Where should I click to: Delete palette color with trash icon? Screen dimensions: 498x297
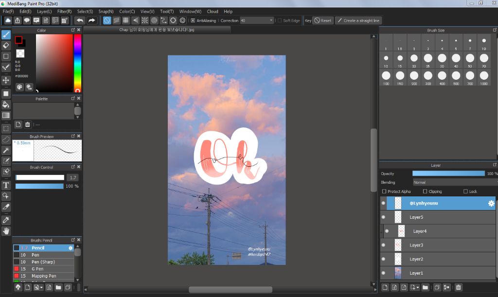[x=28, y=125]
